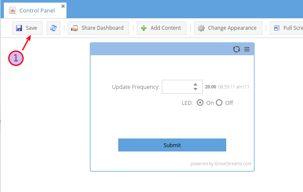This screenshot has height=192, width=303.
Task: Enter Full Screen mode
Action: (x=287, y=28)
